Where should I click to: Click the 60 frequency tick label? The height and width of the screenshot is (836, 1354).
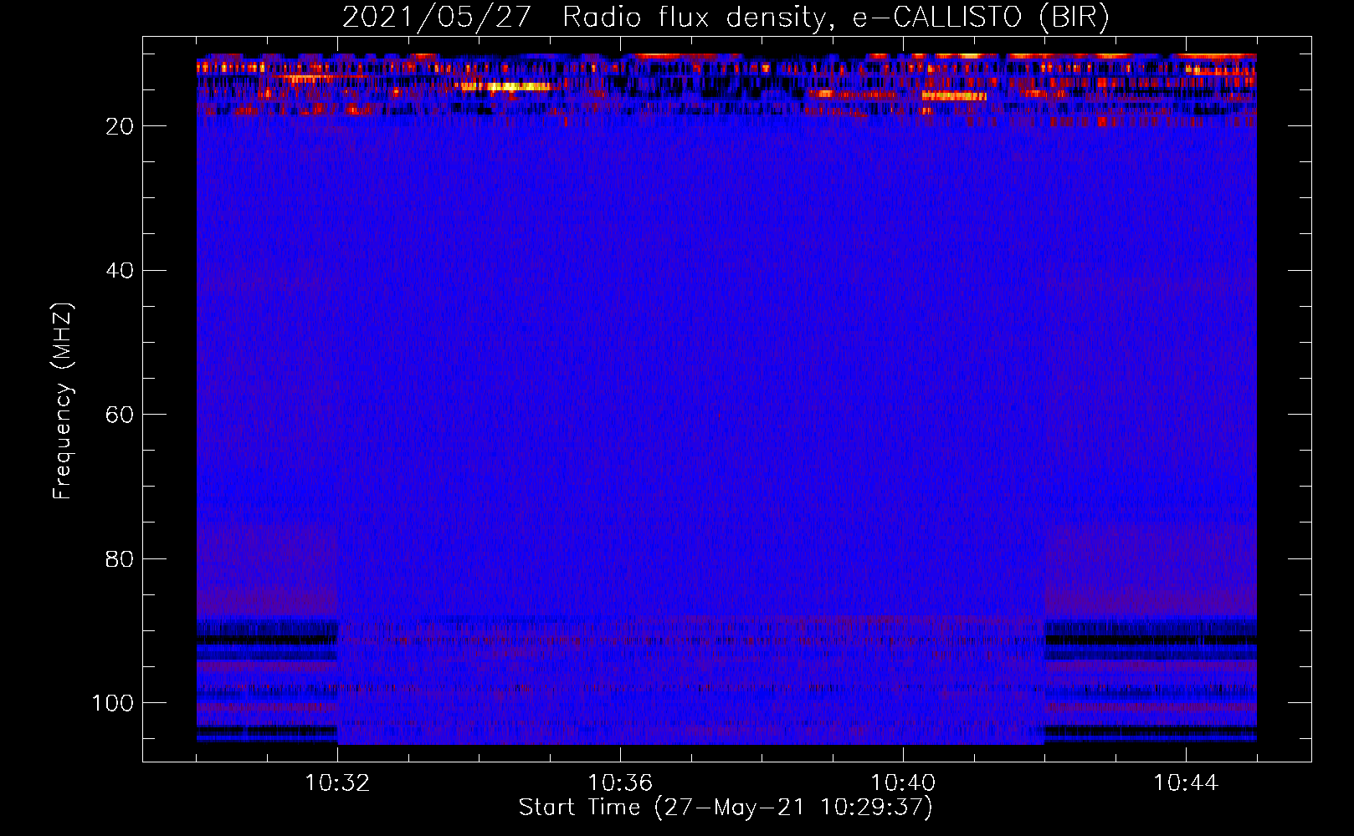(120, 415)
